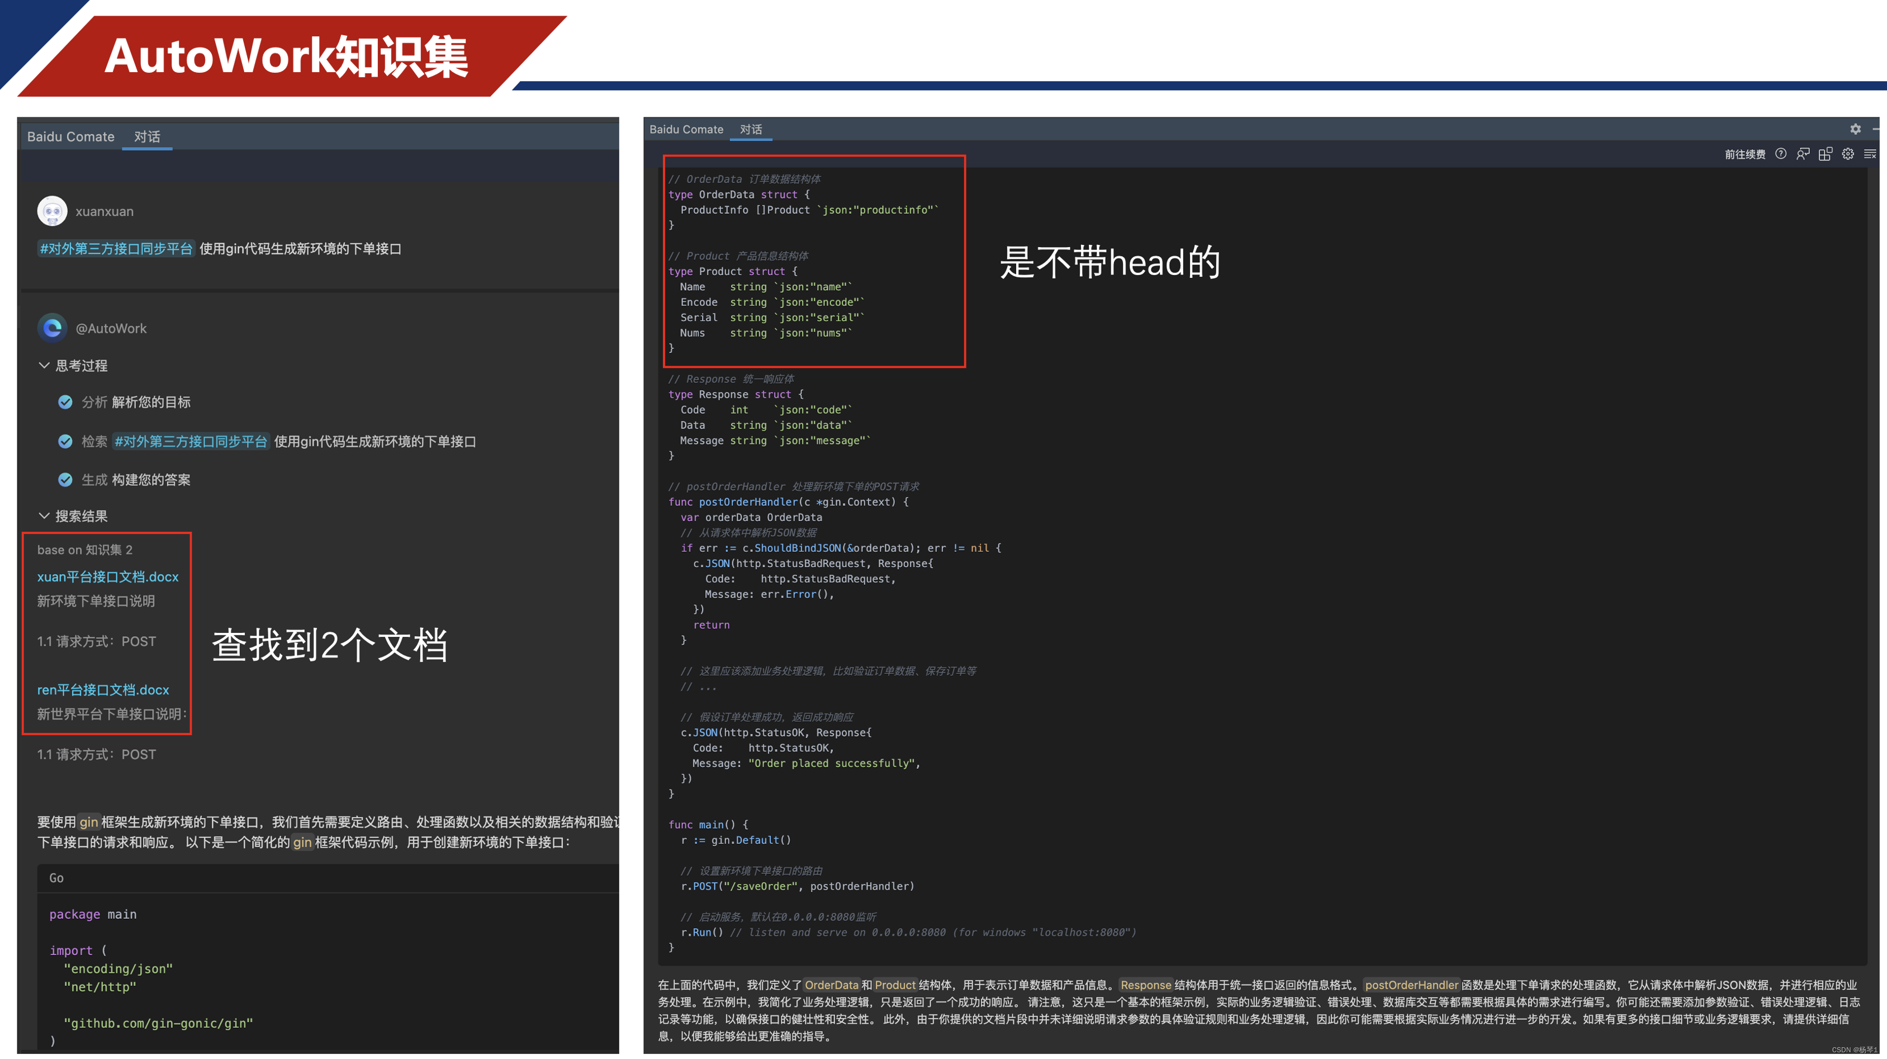Click the xuanxuan user avatar
The height and width of the screenshot is (1059, 1887).
(x=52, y=211)
